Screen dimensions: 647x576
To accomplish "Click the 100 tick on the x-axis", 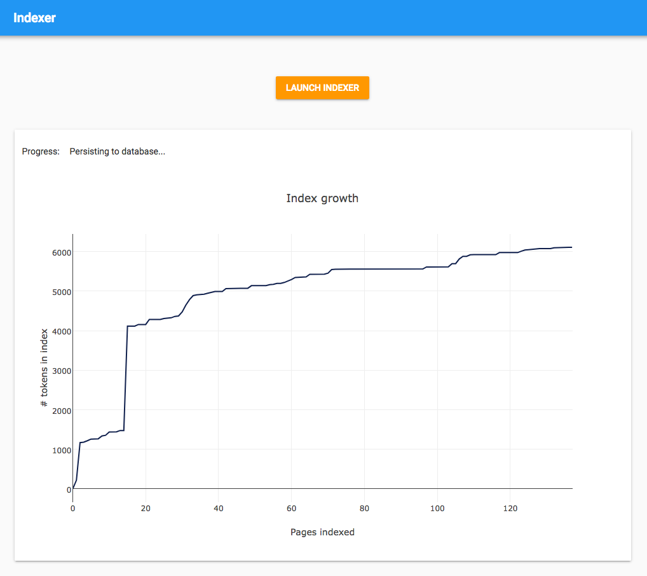I will click(x=437, y=509).
